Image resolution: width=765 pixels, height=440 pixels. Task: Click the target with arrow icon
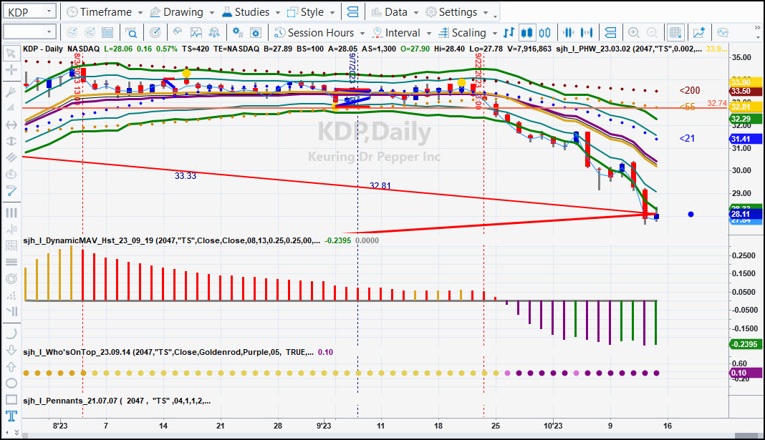(155, 33)
